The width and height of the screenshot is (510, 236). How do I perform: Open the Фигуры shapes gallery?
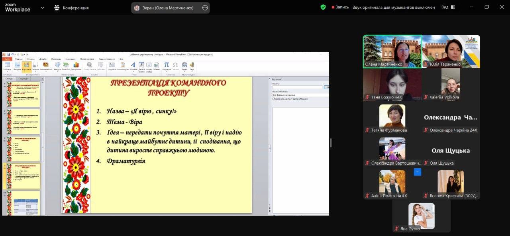(58, 66)
